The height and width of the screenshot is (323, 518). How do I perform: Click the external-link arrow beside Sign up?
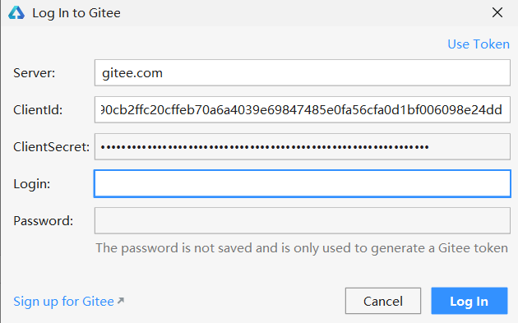121,301
